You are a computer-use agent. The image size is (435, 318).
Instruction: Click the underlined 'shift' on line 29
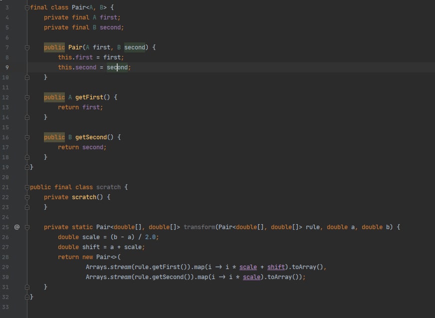click(x=276, y=267)
